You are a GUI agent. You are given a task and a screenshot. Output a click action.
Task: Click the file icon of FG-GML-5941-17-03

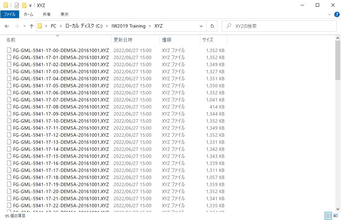(9, 72)
